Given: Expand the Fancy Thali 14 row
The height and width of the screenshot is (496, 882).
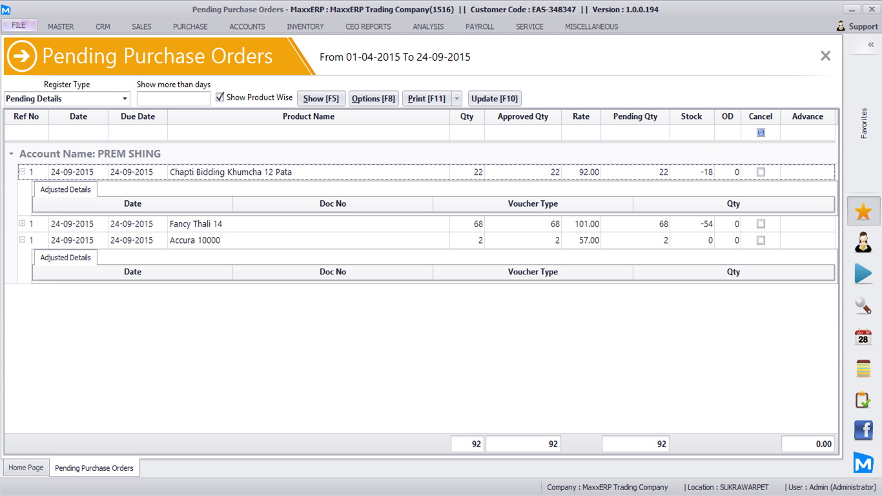Looking at the screenshot, I should click(22, 223).
